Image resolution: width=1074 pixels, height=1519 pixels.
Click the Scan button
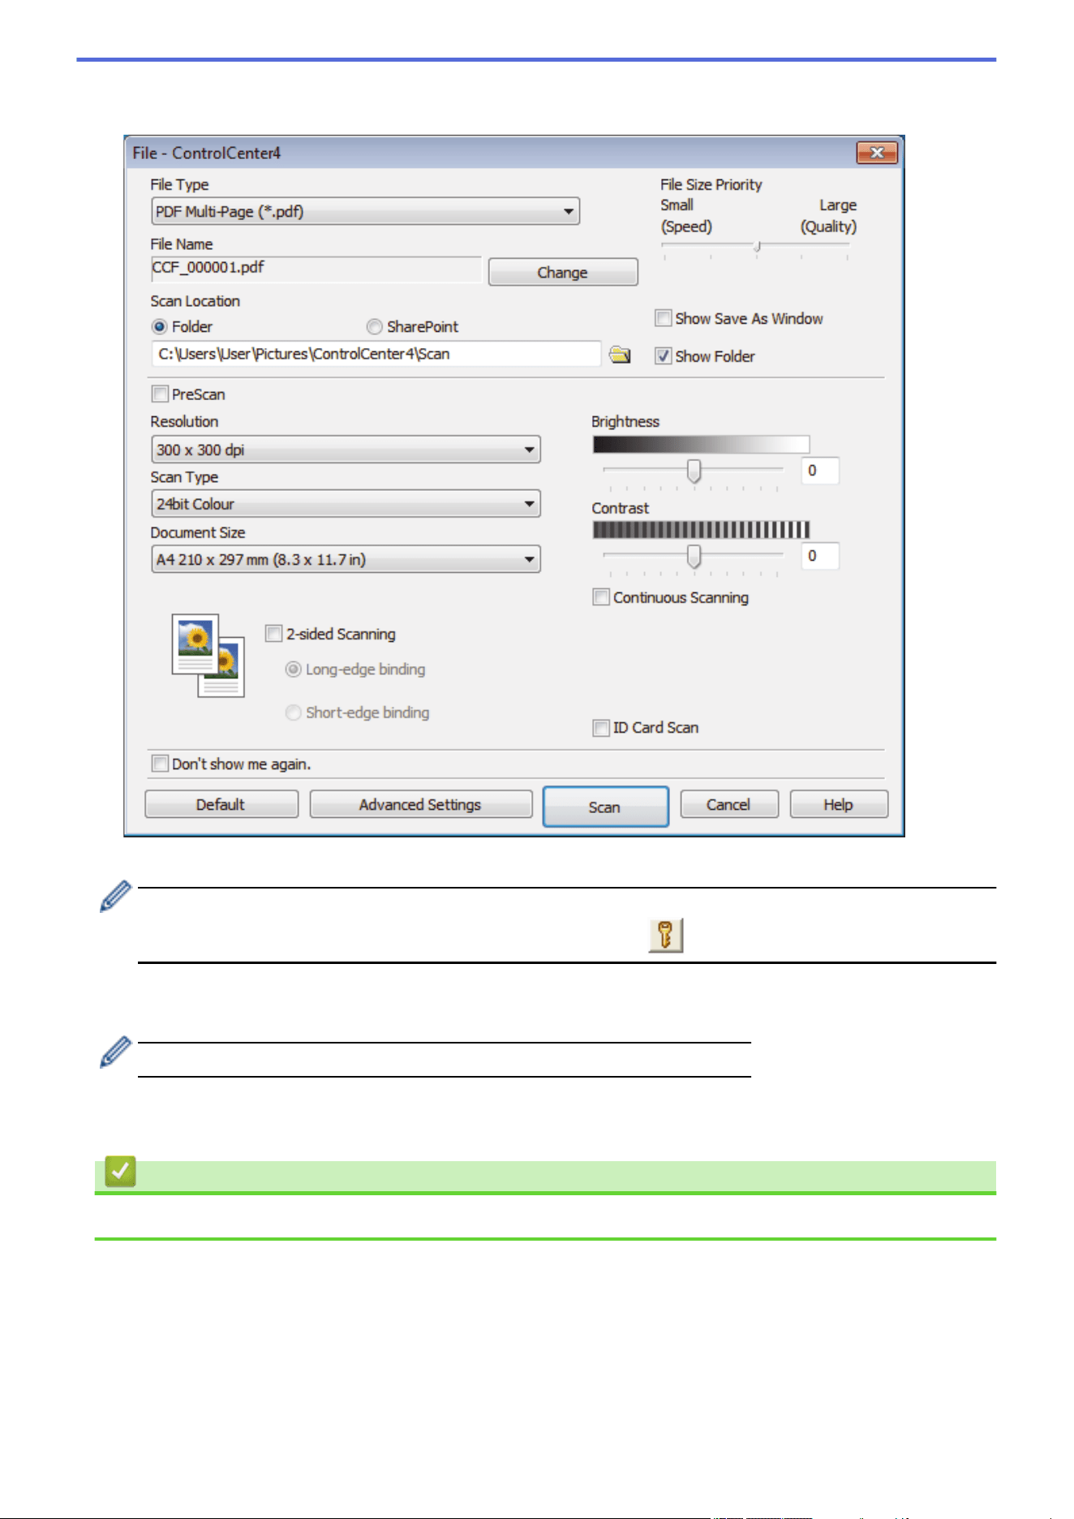coord(605,807)
